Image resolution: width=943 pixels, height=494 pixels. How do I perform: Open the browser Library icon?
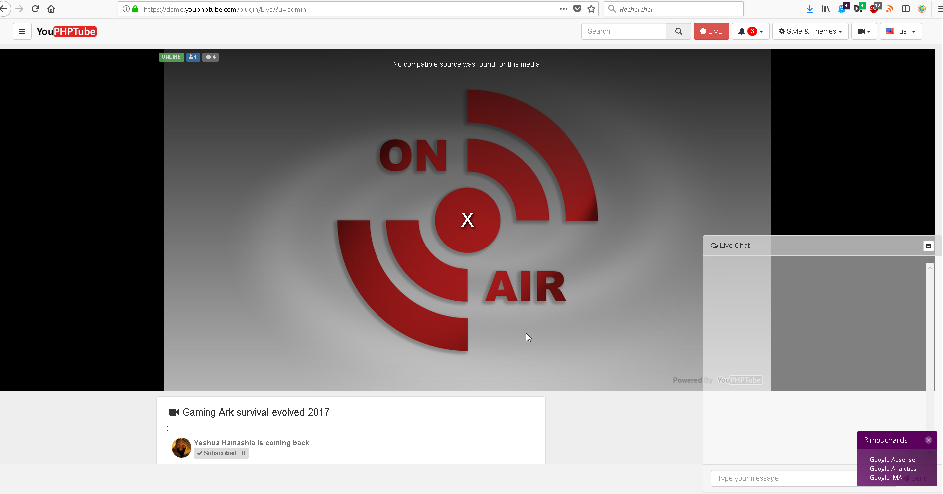click(826, 9)
